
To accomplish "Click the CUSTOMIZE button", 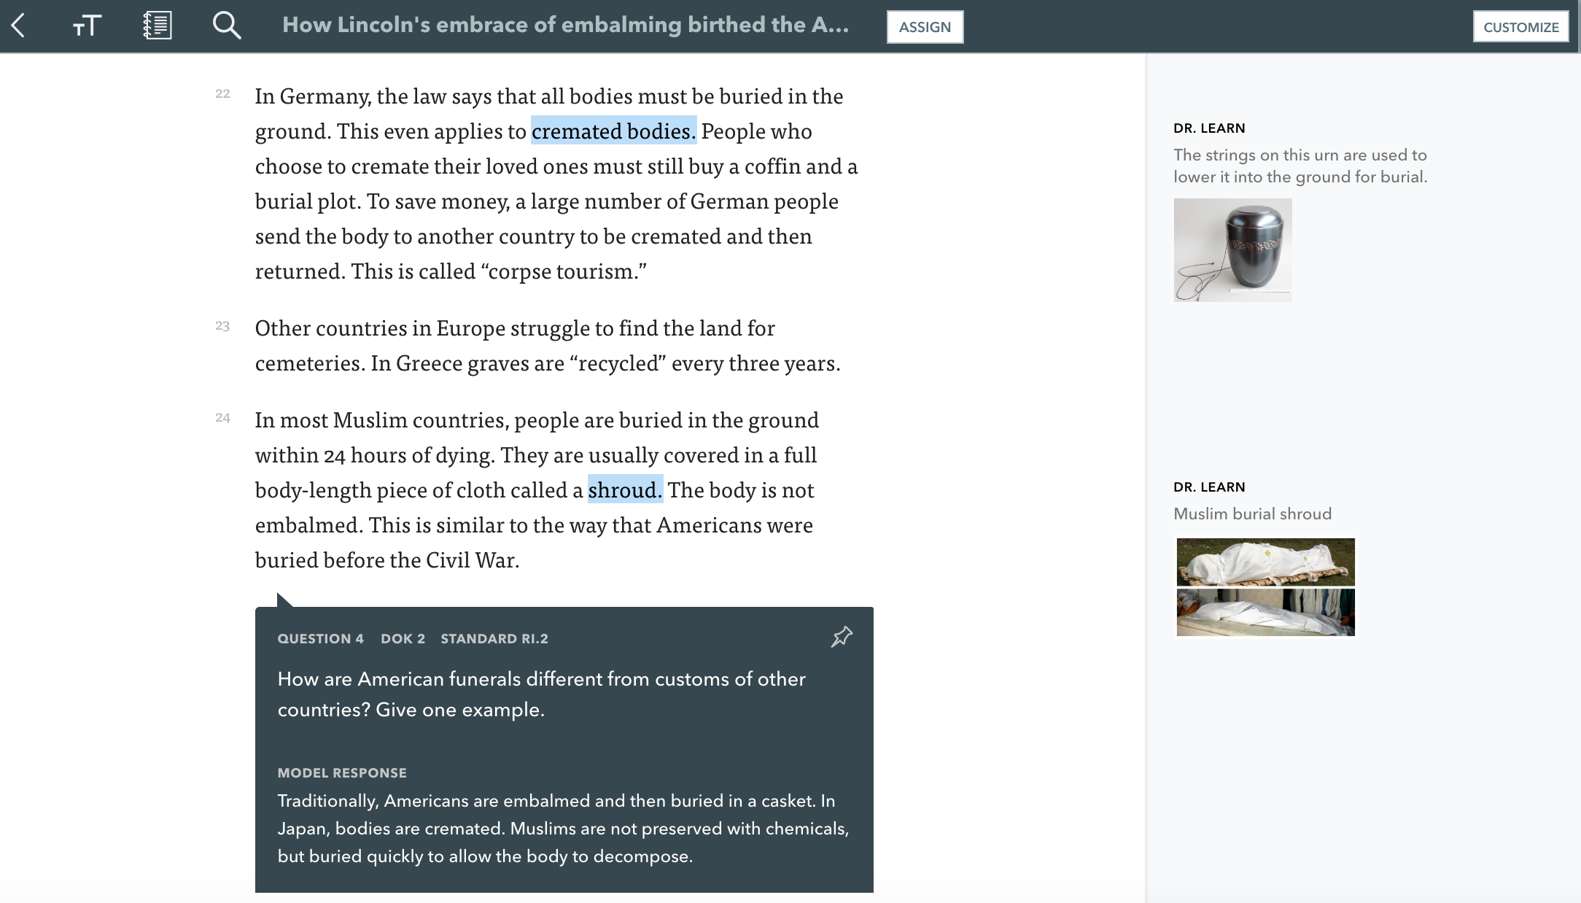I will 1520,27.
